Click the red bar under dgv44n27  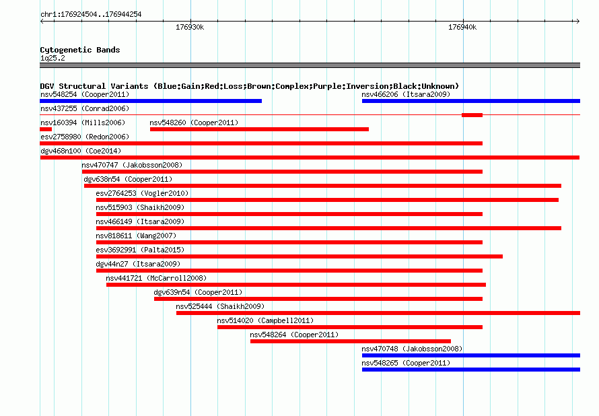tap(289, 271)
